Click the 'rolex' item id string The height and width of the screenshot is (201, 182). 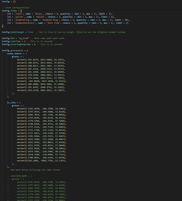click(x=18, y=14)
